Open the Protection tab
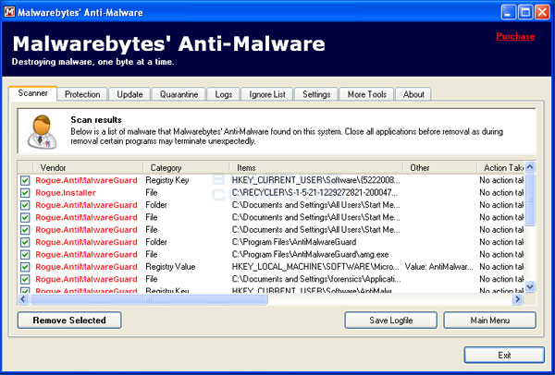This screenshot has height=375, width=555. pos(82,94)
